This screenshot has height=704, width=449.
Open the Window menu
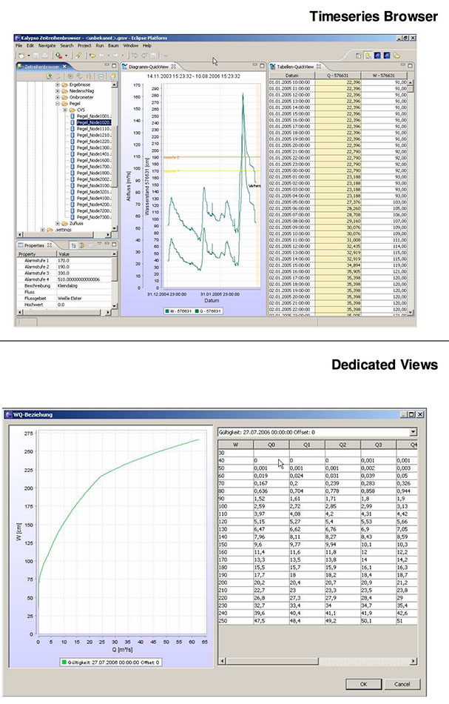point(131,46)
